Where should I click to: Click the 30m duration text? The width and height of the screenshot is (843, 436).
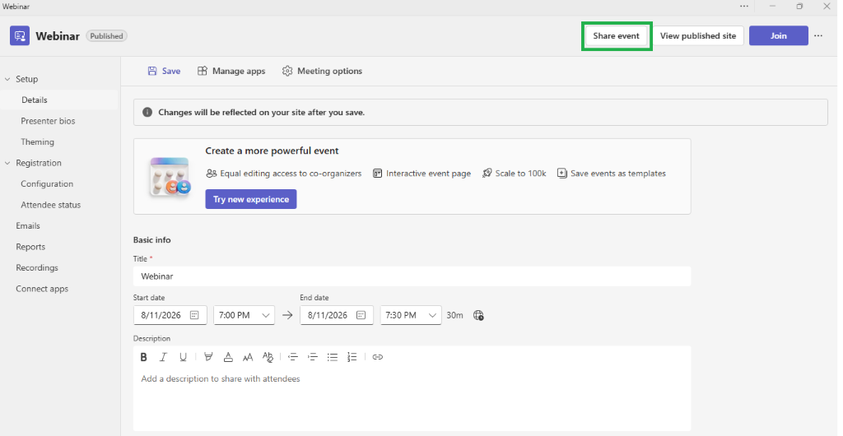point(454,315)
